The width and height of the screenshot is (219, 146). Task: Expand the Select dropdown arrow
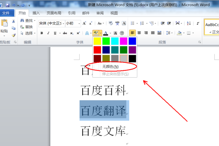(35, 33)
